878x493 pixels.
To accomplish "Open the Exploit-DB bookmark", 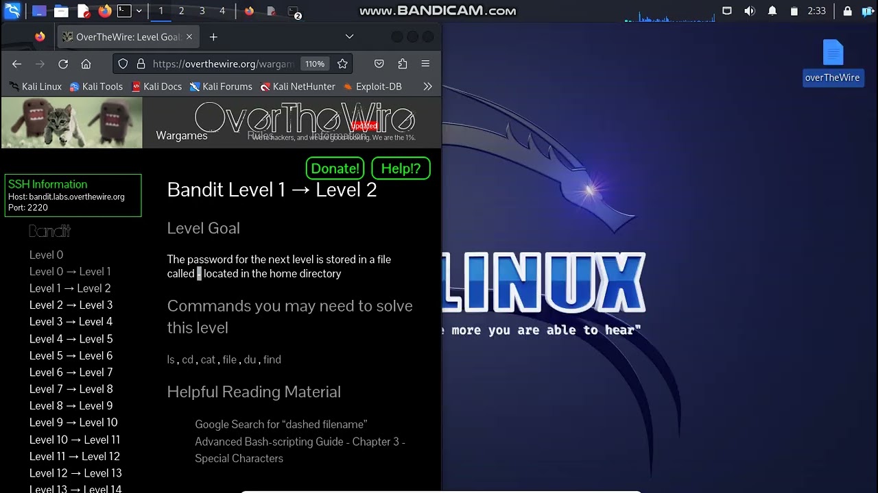I will click(372, 86).
